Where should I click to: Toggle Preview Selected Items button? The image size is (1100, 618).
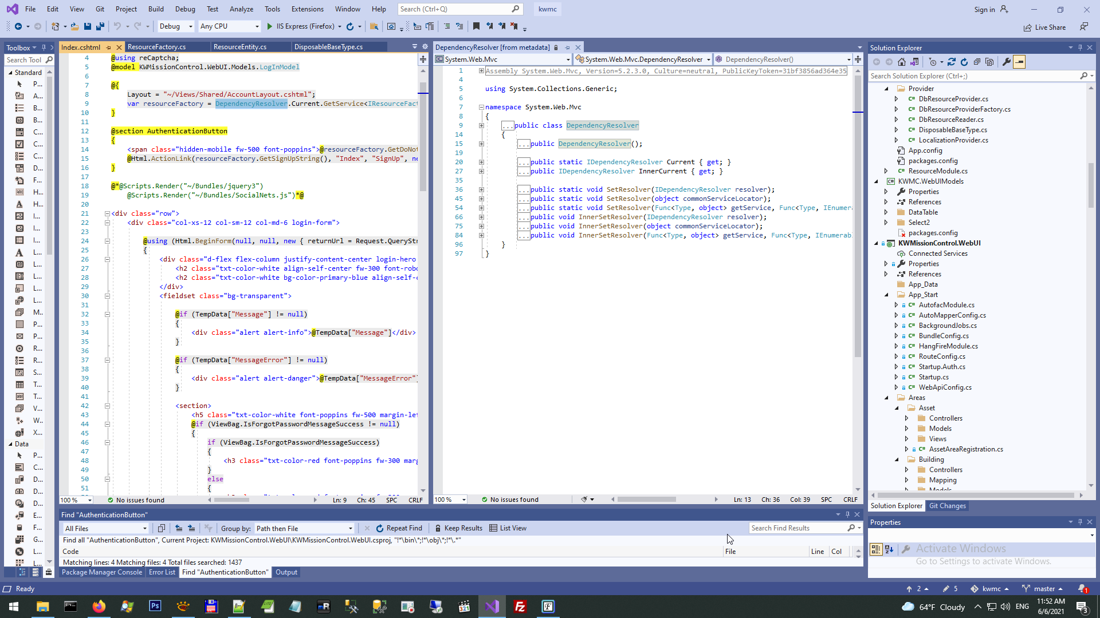click(1019, 62)
